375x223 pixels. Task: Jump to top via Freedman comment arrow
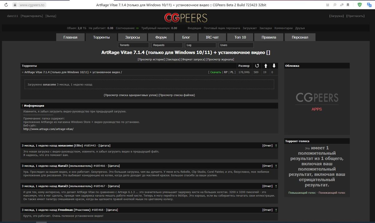[x=276, y=210]
